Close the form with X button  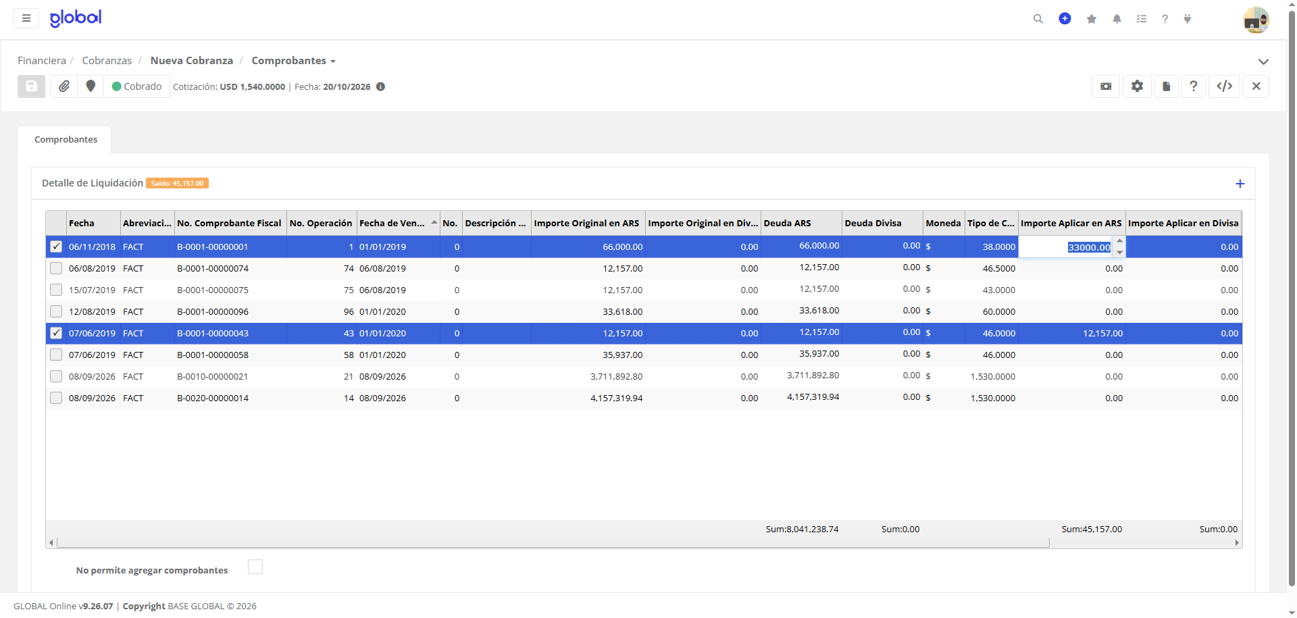1256,86
